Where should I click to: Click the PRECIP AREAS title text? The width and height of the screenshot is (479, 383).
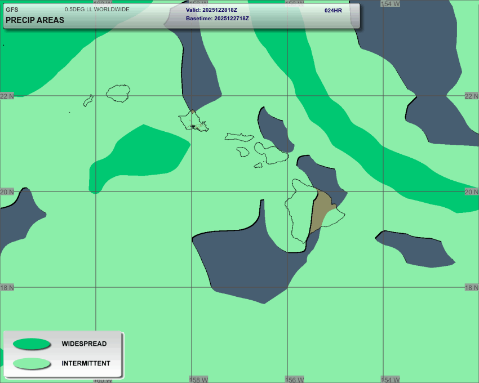coord(35,20)
